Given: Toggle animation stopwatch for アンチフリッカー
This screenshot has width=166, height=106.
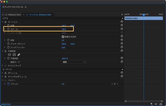Looking at the screenshot, I should [x=8, y=47].
